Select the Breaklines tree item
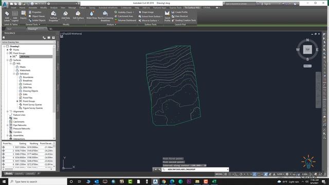Image resolution: width=329 pixels, height=185 pixels. [27, 81]
